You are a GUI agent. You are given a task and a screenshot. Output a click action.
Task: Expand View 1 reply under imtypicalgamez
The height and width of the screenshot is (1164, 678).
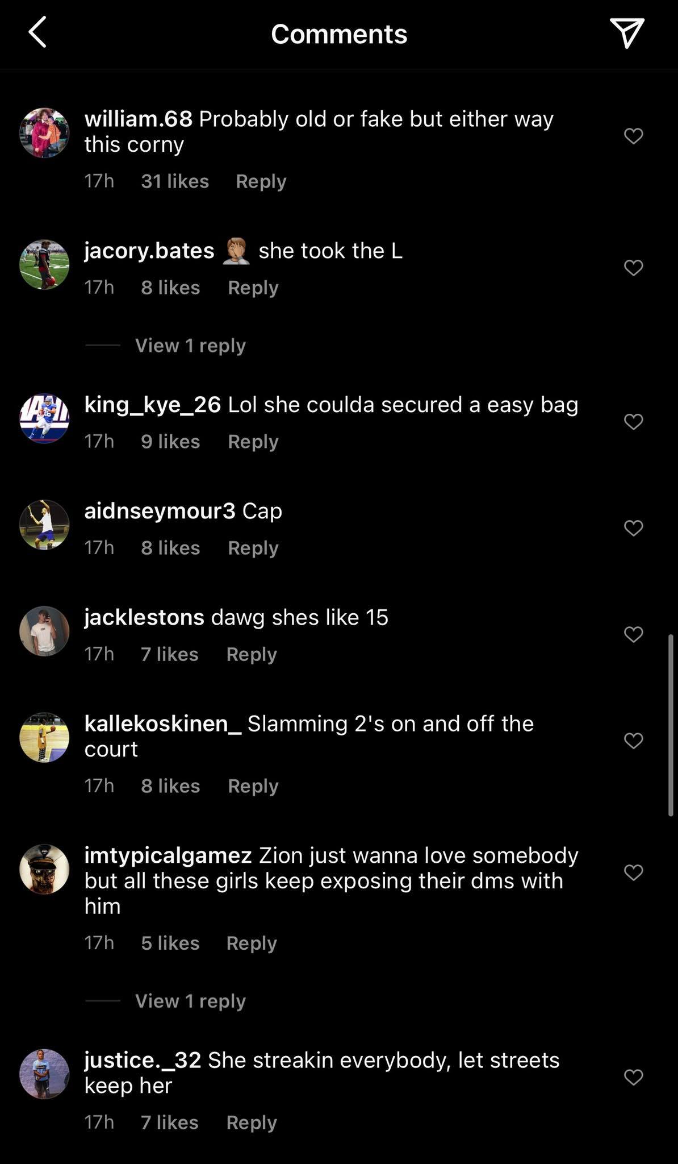tap(190, 1001)
